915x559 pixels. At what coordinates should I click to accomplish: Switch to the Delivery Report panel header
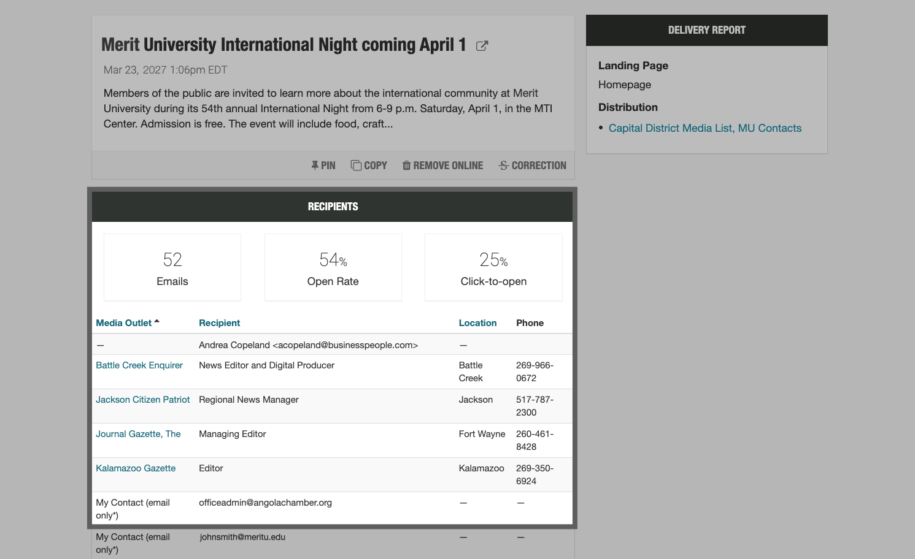(x=706, y=29)
